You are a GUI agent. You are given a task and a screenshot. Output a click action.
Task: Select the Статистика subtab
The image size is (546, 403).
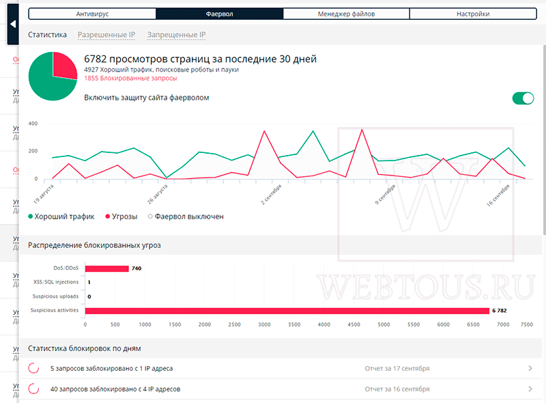pyautogui.click(x=47, y=35)
